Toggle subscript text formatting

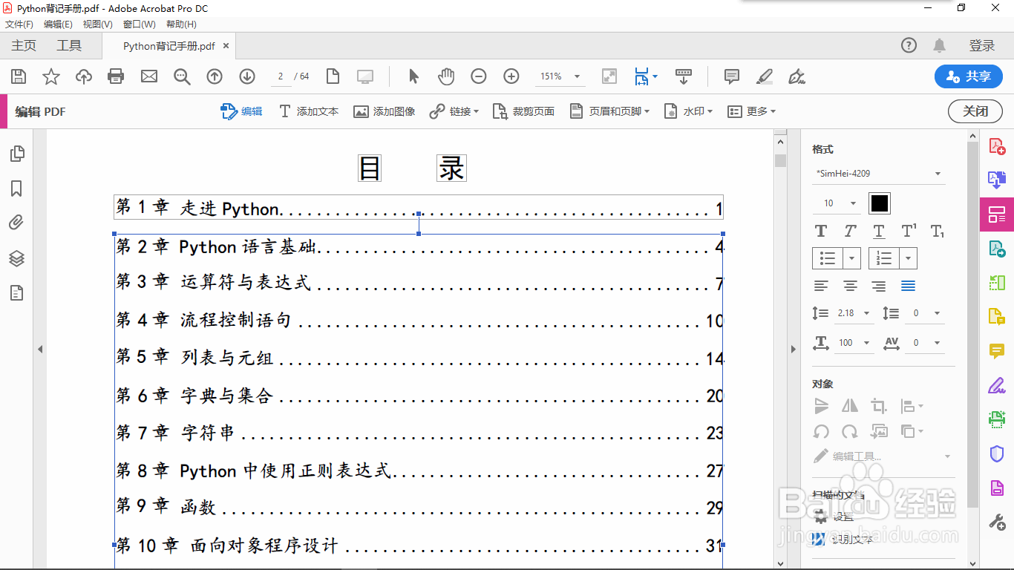(938, 231)
